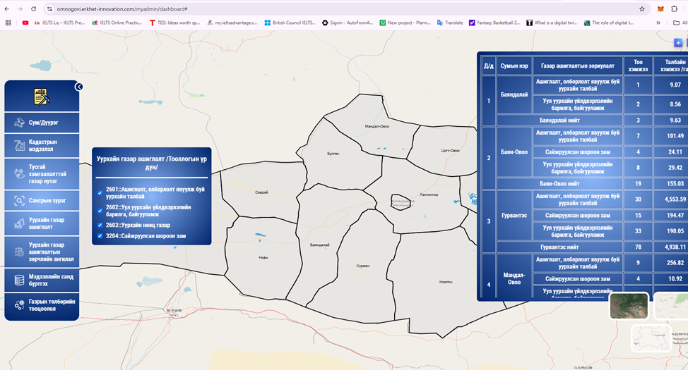Bookmark this page with the star icon
This screenshot has height=370, width=688.
pyautogui.click(x=641, y=9)
